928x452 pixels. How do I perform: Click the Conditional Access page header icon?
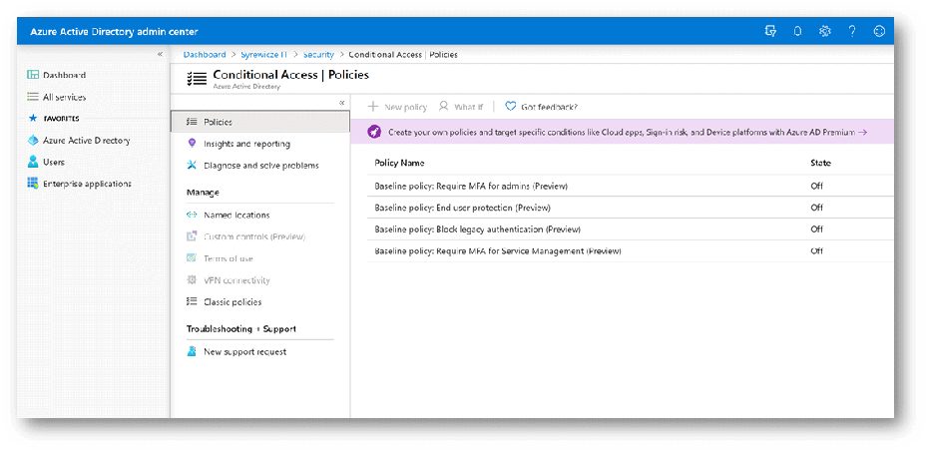pos(197,79)
